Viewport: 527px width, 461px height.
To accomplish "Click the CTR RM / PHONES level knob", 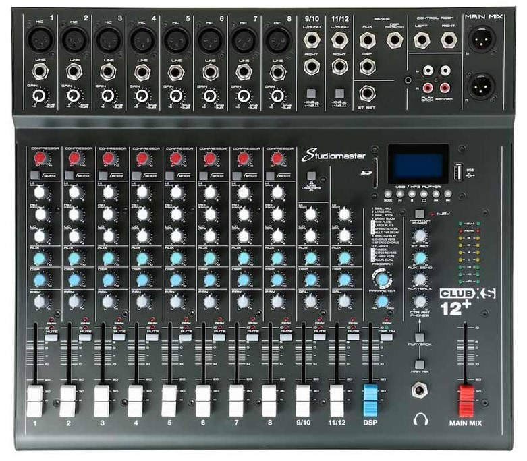I will tap(420, 302).
